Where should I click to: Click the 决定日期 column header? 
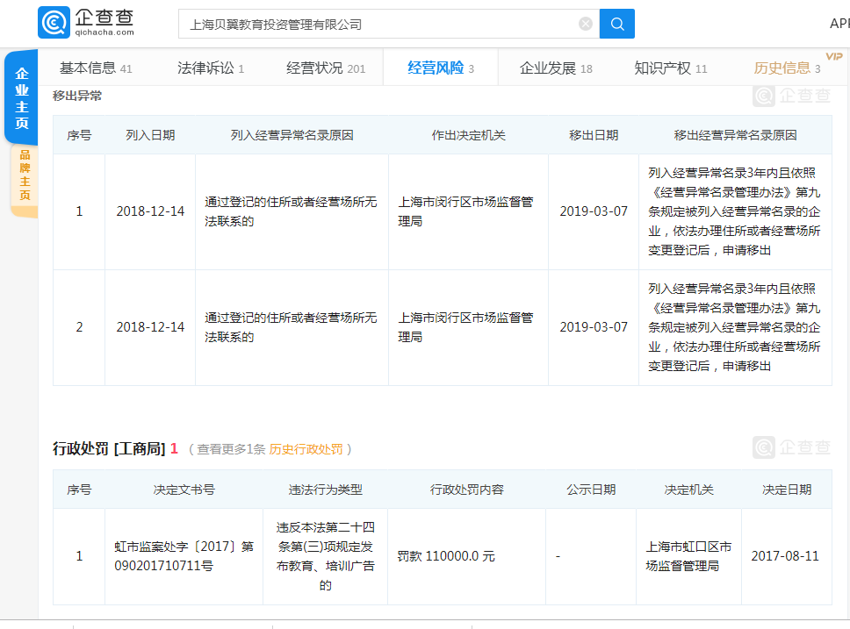point(787,490)
